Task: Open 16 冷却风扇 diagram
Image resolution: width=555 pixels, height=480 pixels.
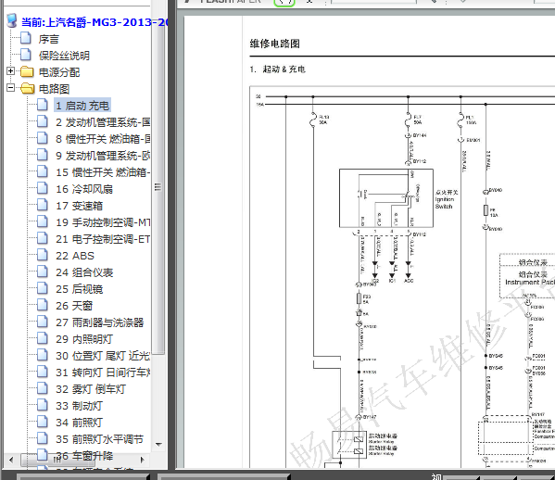Action: [x=84, y=189]
